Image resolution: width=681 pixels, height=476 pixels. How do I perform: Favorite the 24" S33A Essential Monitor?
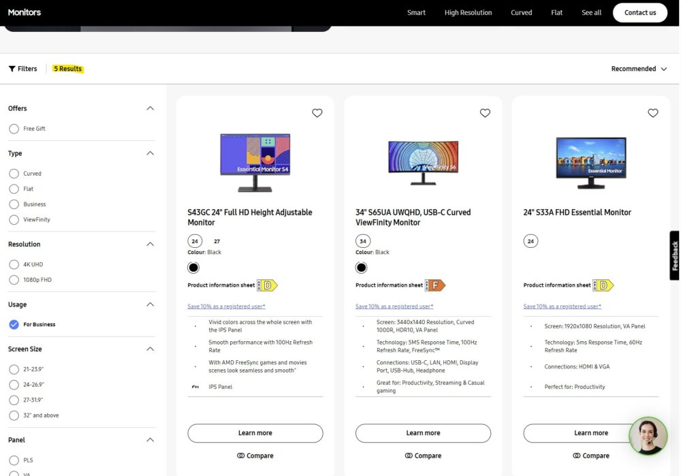click(x=653, y=113)
